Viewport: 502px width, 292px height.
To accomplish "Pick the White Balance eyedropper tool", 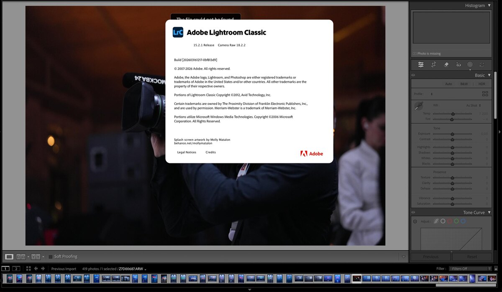I will [x=418, y=107].
